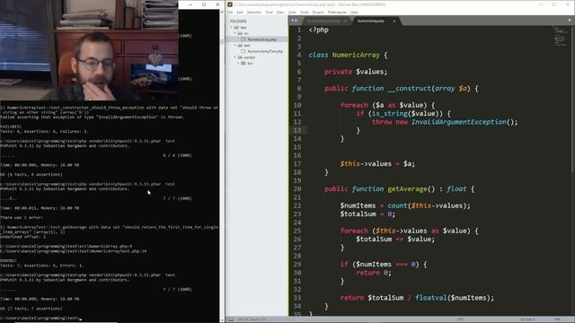Open the Preferences menu
This screenshot has height=323, width=575.
click(x=337, y=12)
